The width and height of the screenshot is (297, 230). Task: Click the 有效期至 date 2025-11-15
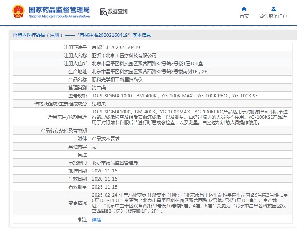pos(104,187)
